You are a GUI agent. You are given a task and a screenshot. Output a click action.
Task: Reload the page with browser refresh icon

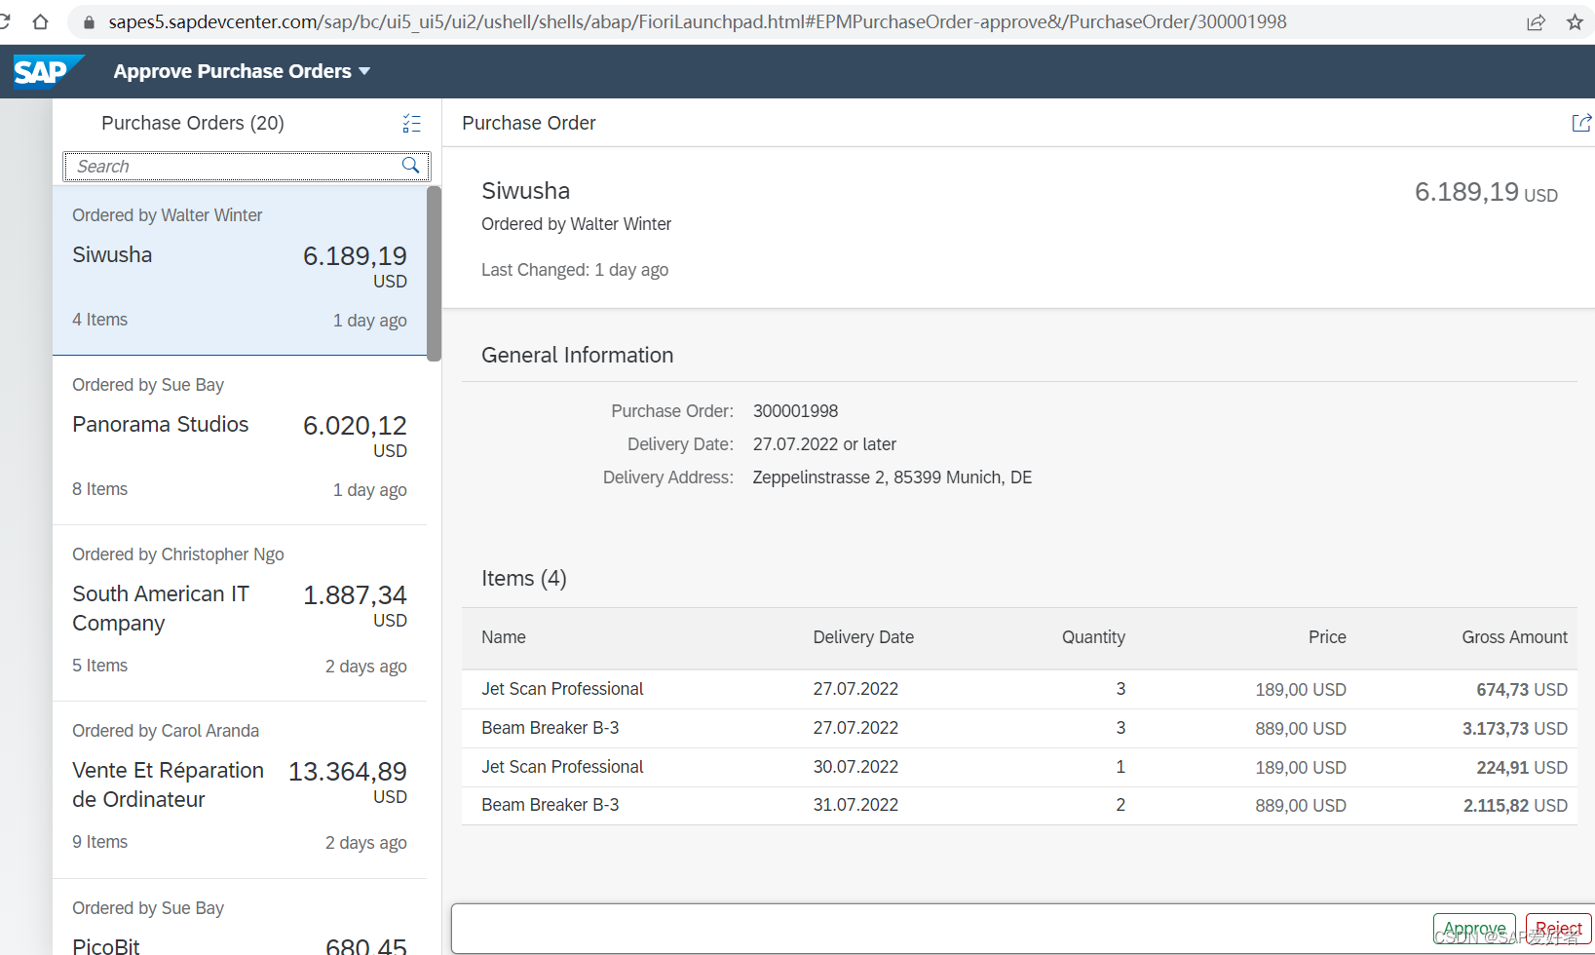(x=5, y=21)
